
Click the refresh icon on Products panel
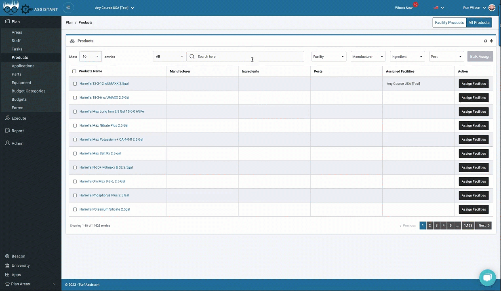point(485,40)
